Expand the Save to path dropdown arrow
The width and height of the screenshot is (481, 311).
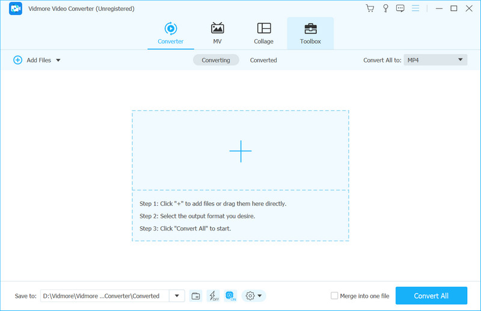click(177, 296)
